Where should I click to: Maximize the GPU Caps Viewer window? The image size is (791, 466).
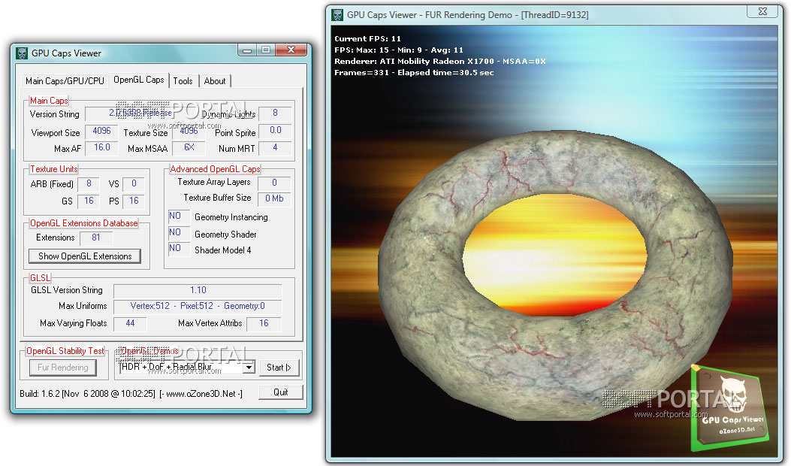point(265,50)
